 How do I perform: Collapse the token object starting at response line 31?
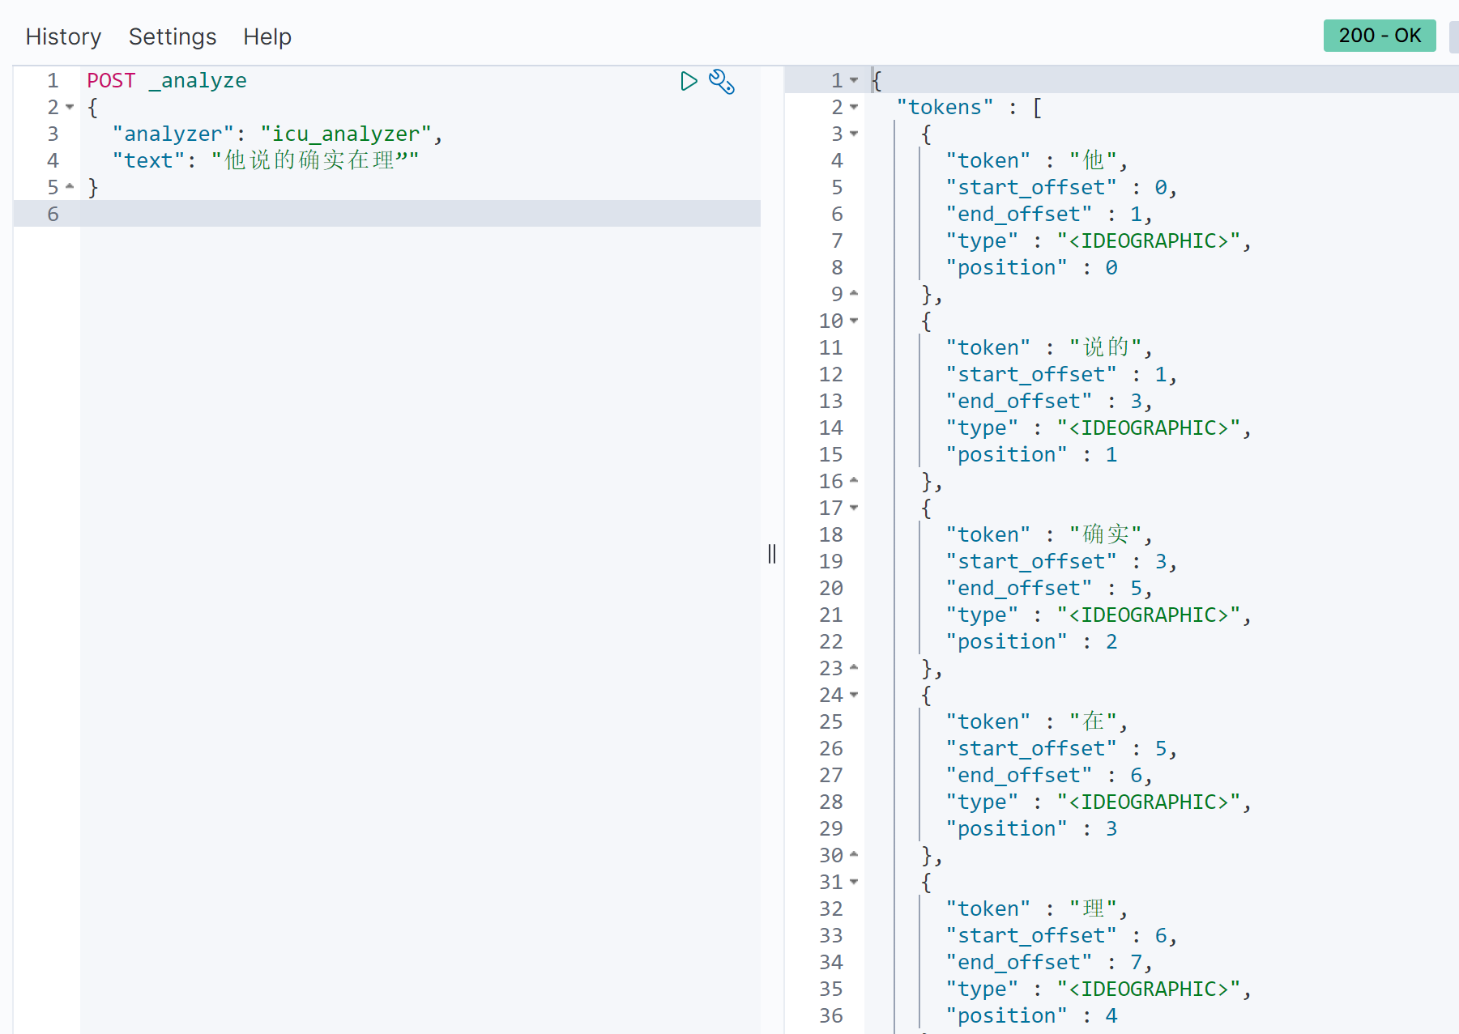[x=854, y=882]
